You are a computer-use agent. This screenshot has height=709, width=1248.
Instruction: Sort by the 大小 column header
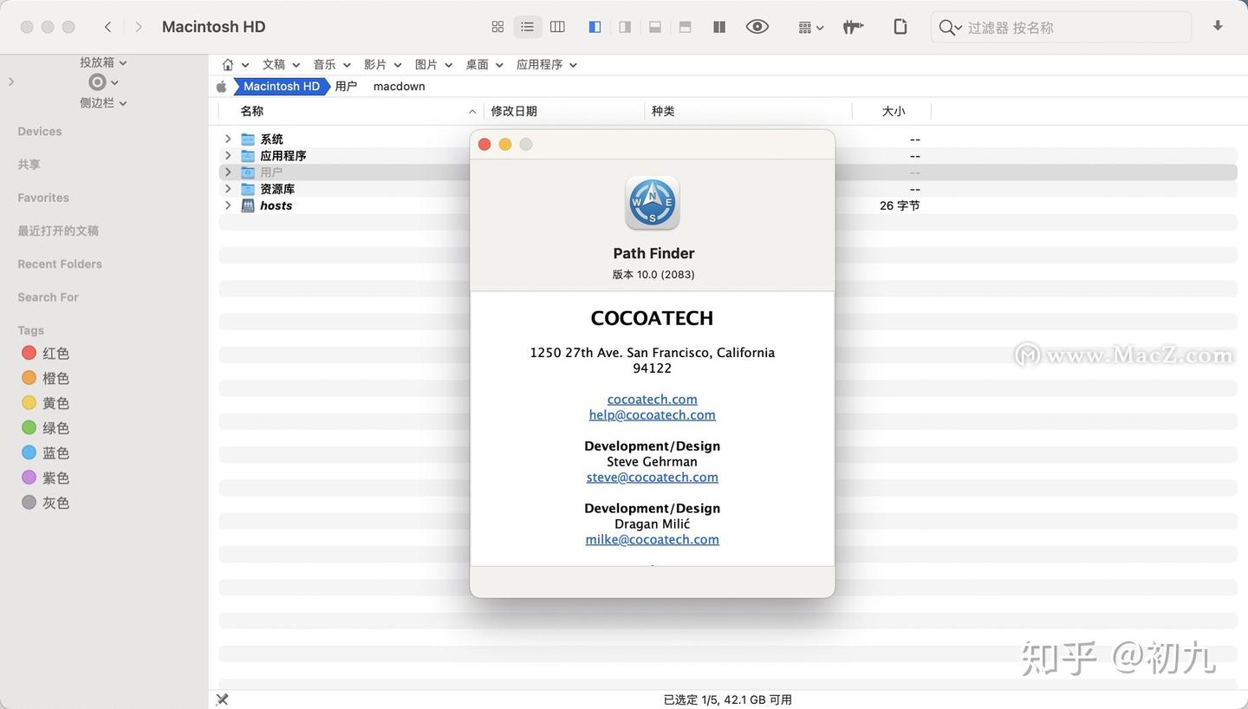point(894,111)
